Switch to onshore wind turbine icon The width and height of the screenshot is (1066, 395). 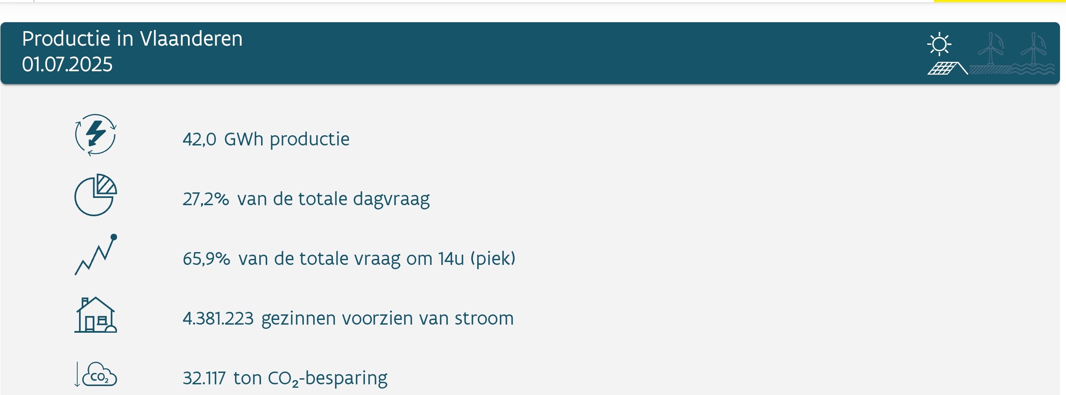tap(990, 53)
